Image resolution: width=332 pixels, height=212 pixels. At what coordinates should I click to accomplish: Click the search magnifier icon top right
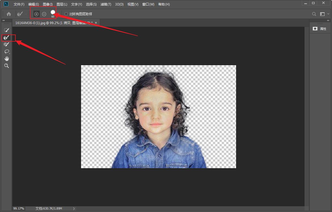pyautogui.click(x=314, y=14)
